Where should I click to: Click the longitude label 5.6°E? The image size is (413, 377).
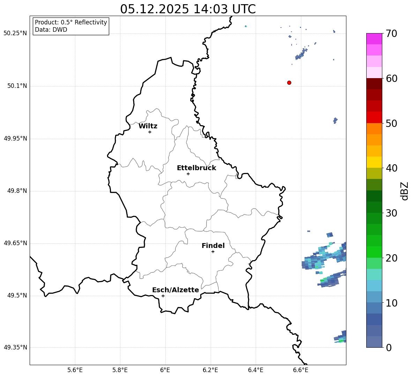(75, 370)
